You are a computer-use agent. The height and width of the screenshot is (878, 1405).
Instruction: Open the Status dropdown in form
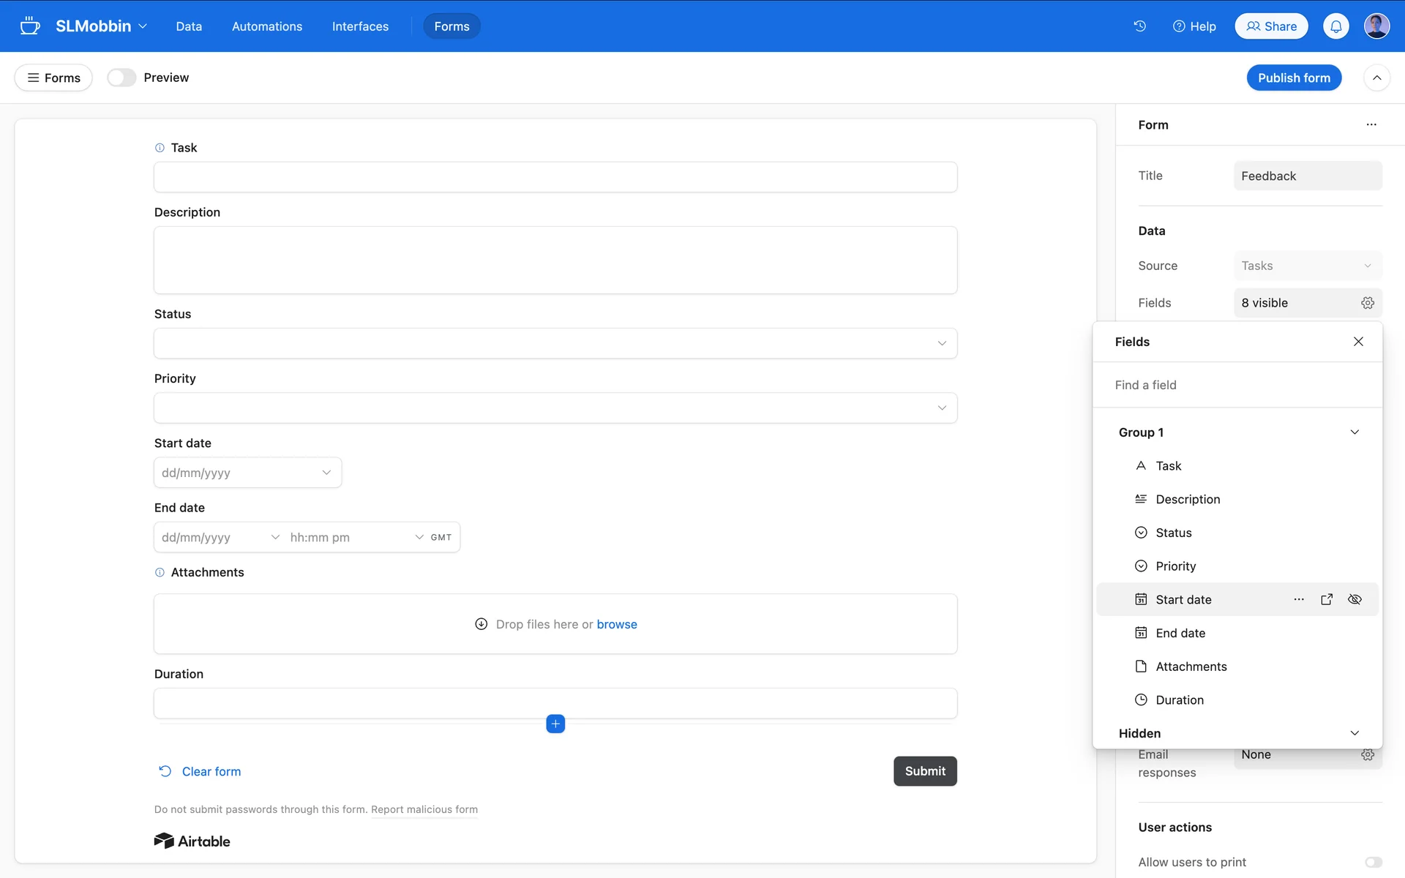pos(555,343)
